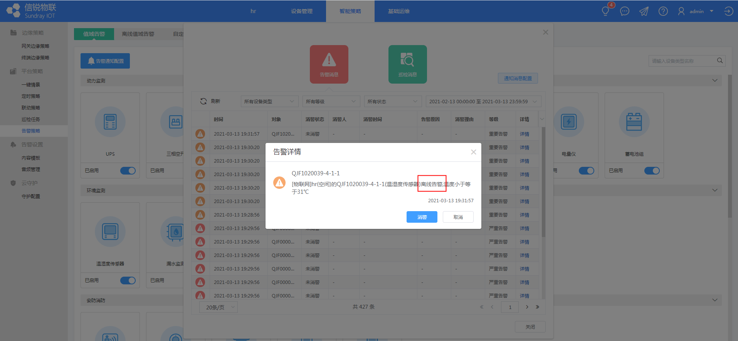Switch to the hr top menu
Image resolution: width=738 pixels, height=341 pixels.
(x=253, y=11)
